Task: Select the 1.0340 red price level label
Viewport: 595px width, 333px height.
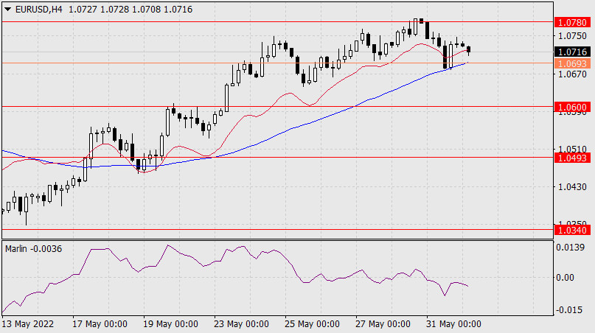Action: point(572,230)
